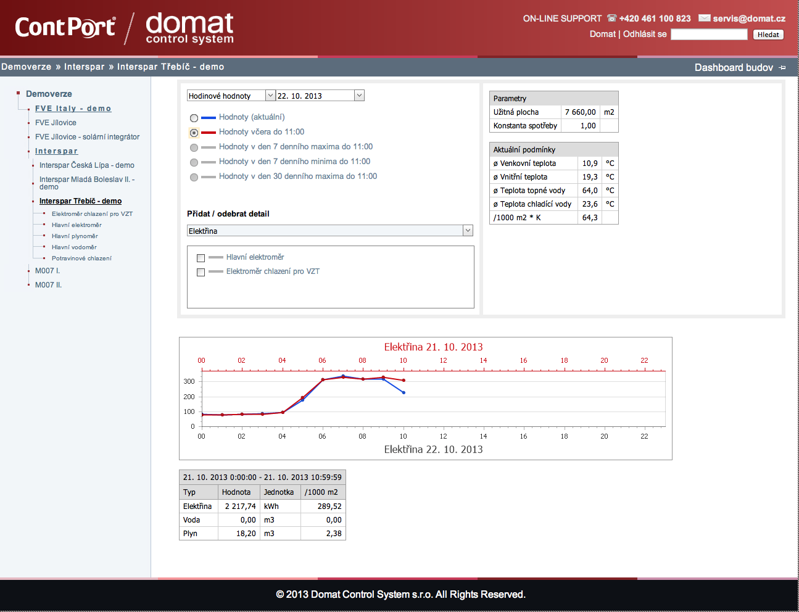The width and height of the screenshot is (799, 612).
Task: Click the Hledat search button
Action: click(768, 34)
